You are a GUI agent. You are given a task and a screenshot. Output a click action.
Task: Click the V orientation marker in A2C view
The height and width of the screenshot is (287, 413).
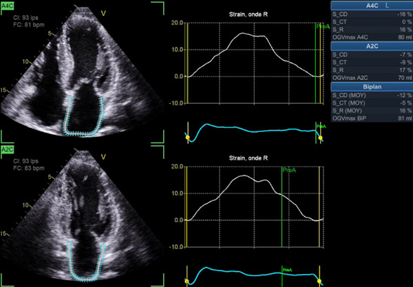pyautogui.click(x=103, y=157)
